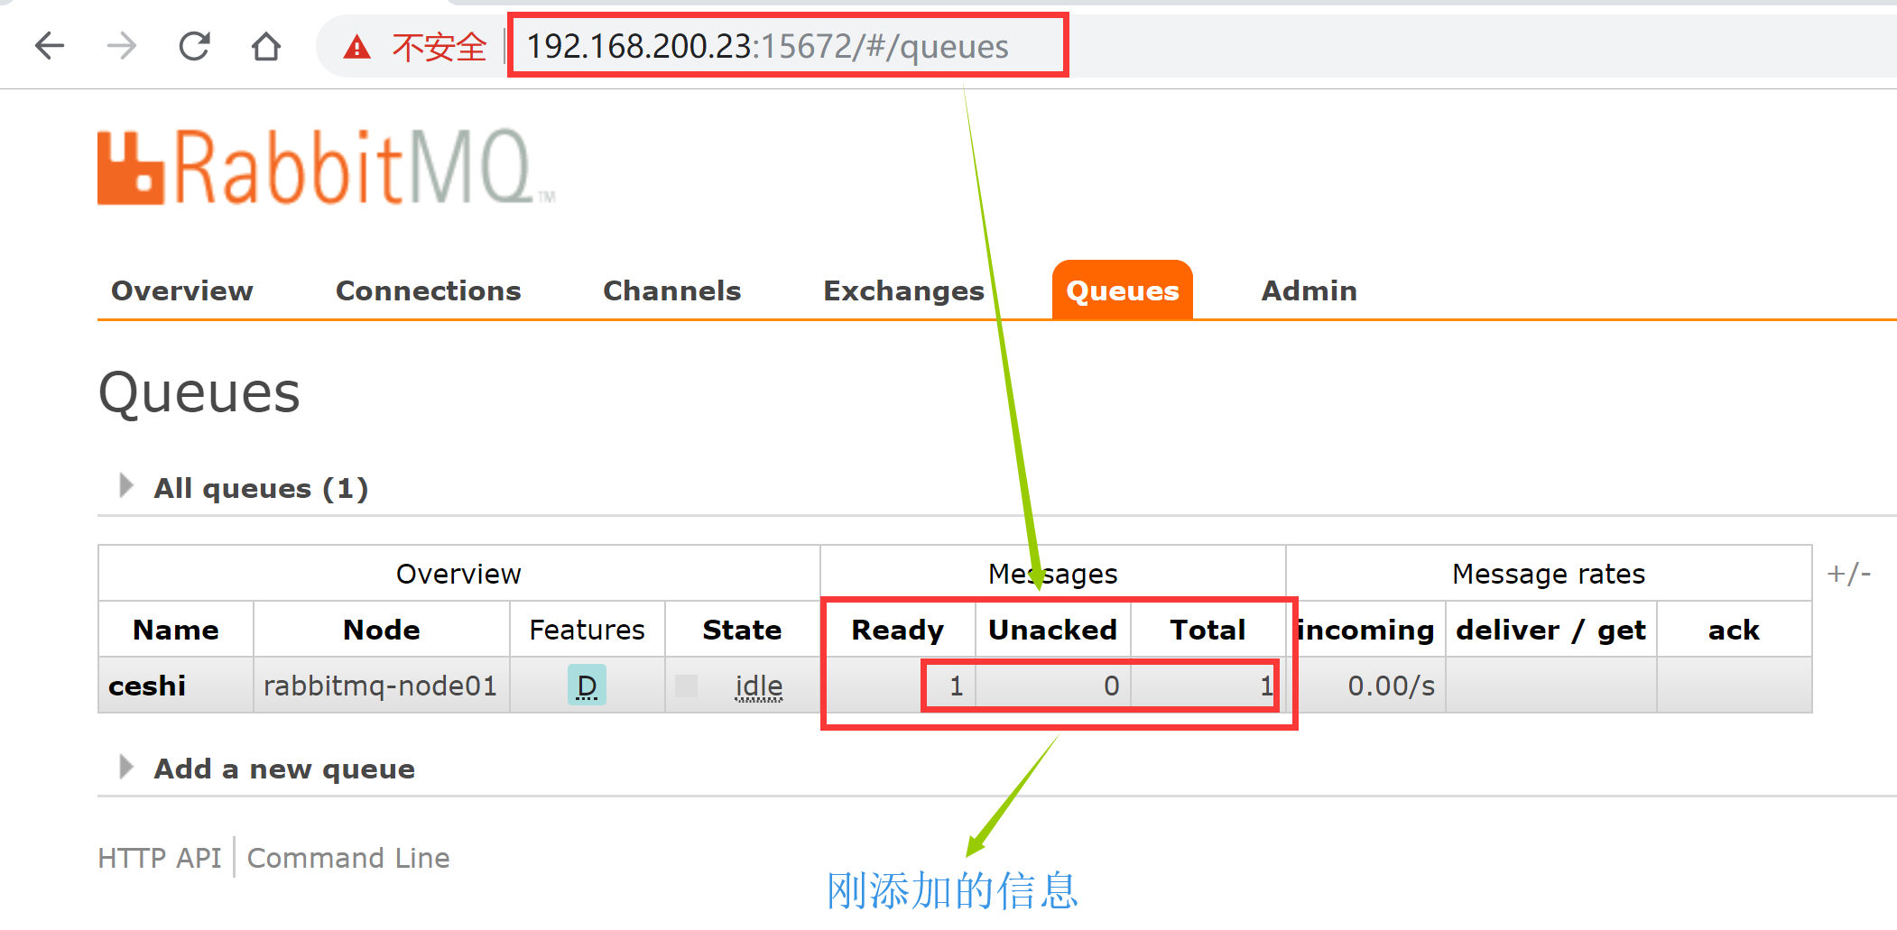
Task: Go to the Channels tab
Action: coord(672,290)
